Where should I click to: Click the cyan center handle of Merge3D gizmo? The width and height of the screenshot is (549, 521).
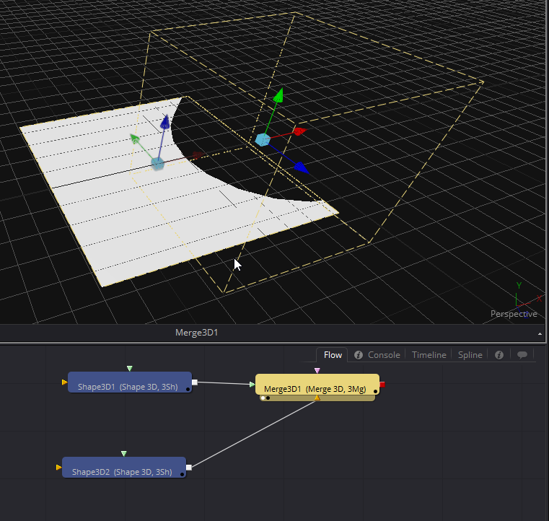click(263, 140)
